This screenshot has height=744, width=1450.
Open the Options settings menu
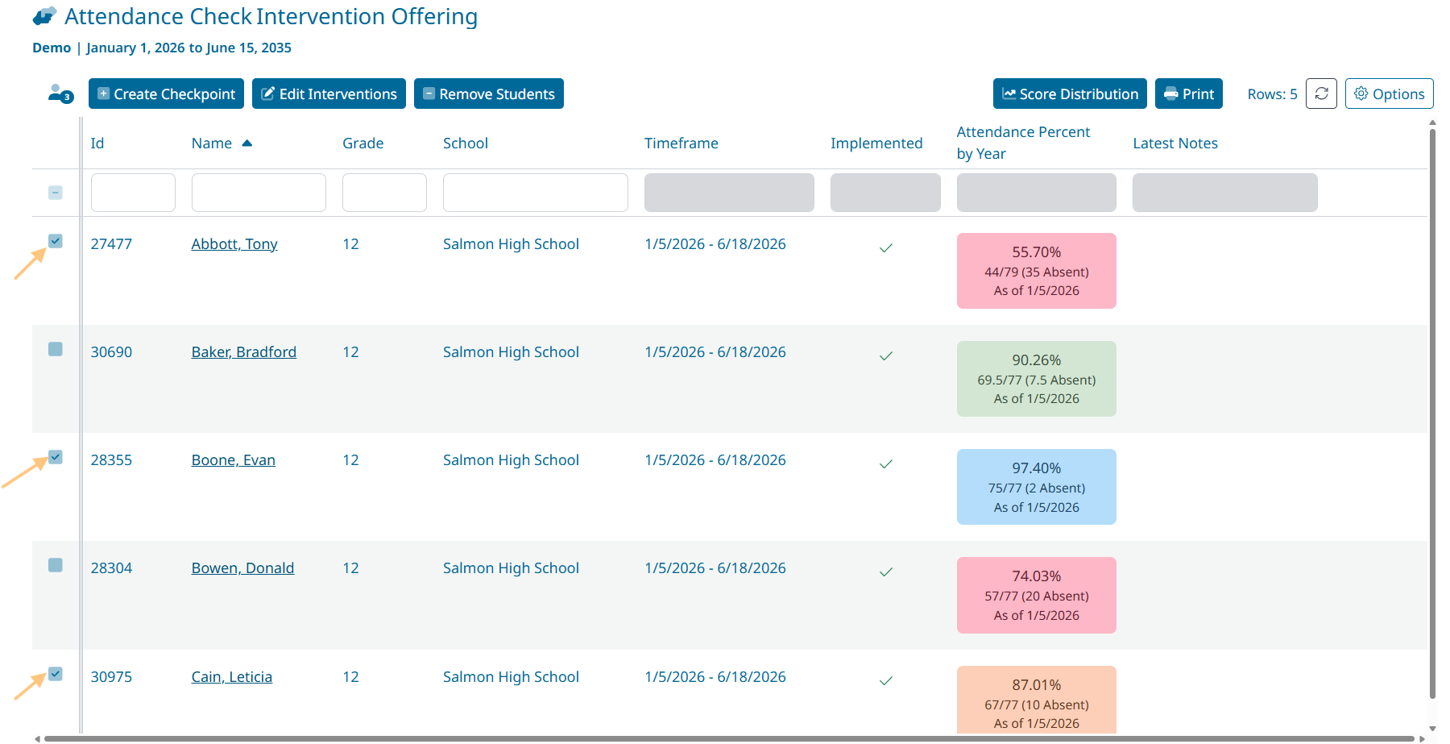[x=1389, y=94]
